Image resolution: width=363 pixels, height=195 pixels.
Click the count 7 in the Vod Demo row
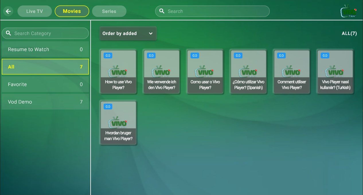(81, 102)
